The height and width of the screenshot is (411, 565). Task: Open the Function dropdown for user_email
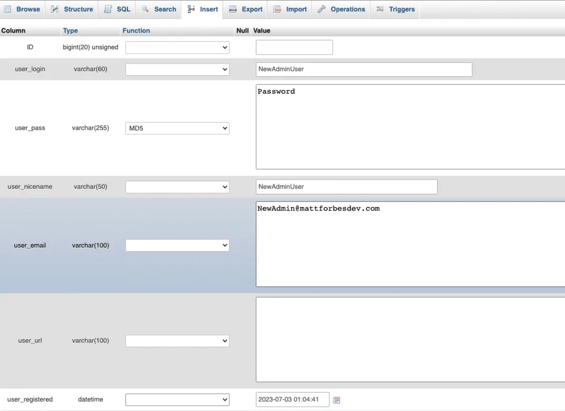pyautogui.click(x=177, y=245)
